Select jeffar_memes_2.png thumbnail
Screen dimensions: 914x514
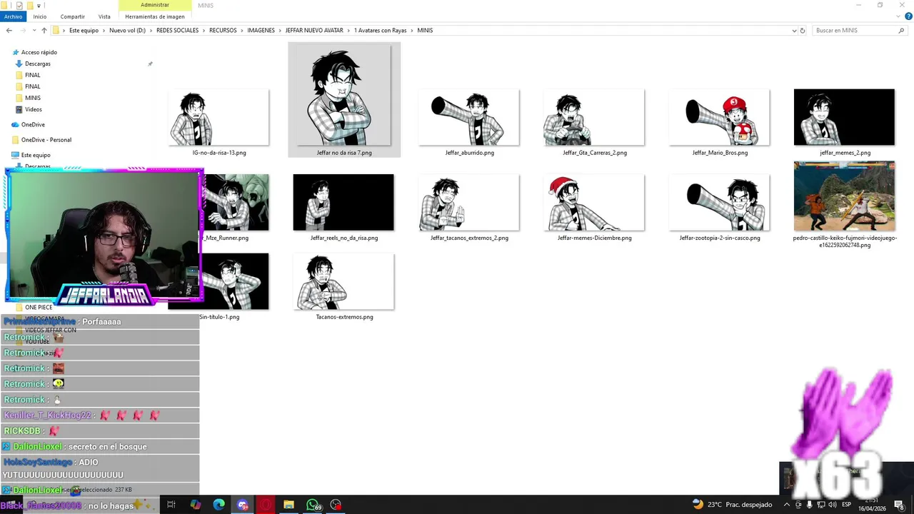click(844, 118)
